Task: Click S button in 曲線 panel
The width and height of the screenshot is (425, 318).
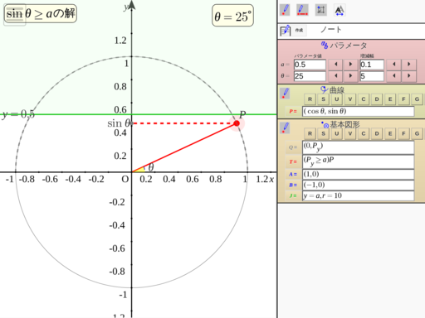Action: (x=323, y=99)
